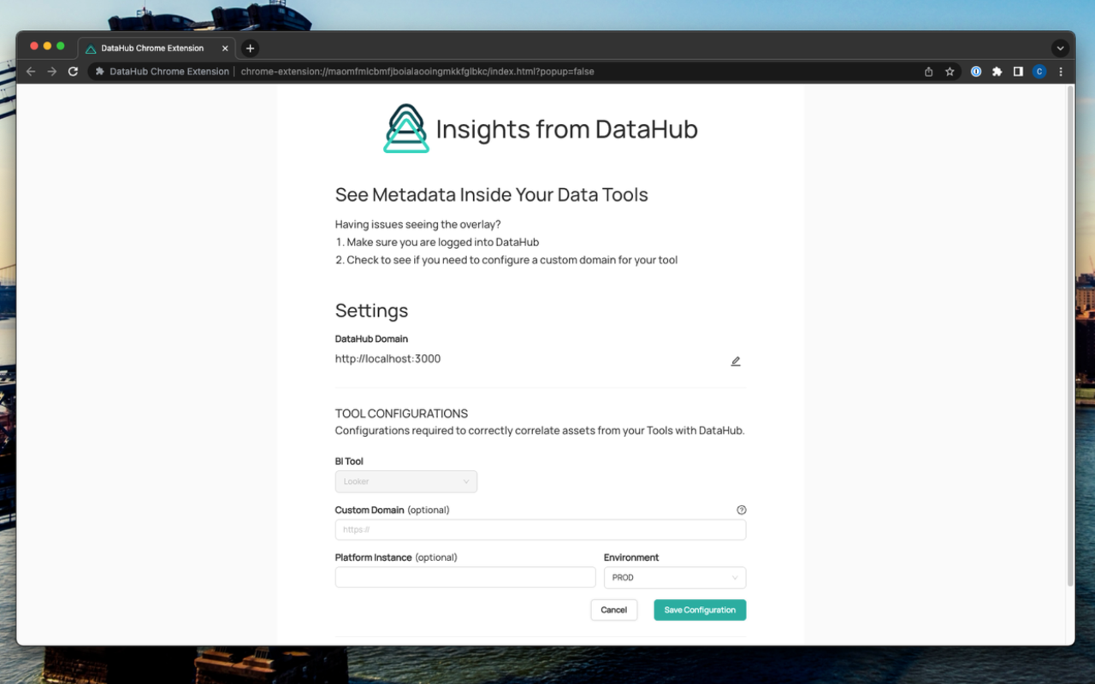Click 'Insights from DataHub' title text

point(566,129)
